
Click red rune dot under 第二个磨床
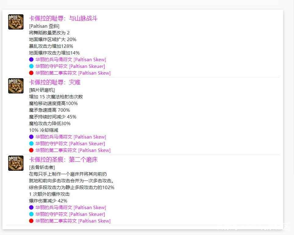point(31,221)
